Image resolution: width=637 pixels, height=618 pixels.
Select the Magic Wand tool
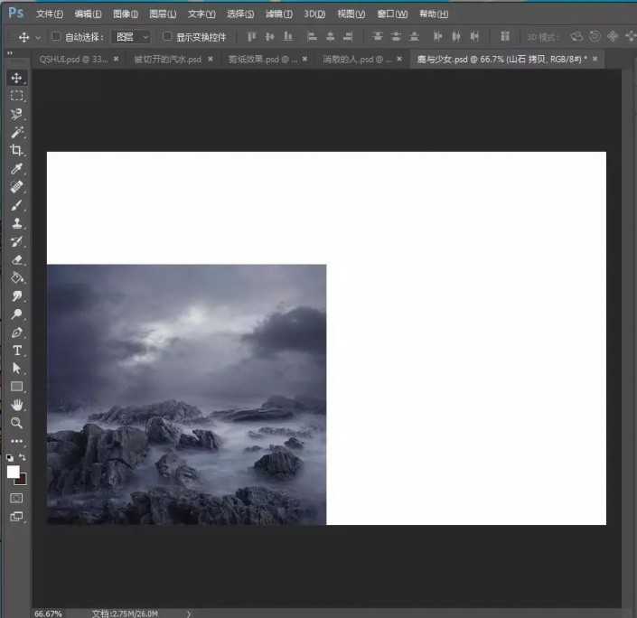click(x=16, y=133)
